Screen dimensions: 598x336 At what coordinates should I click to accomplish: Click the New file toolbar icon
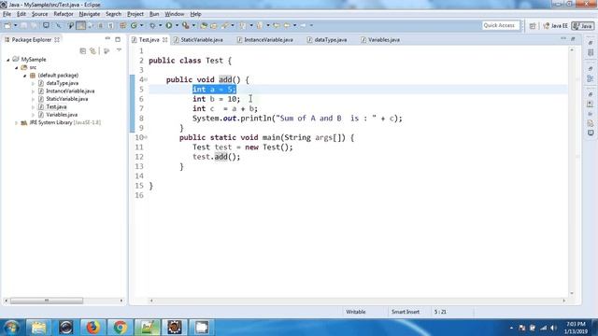coord(7,25)
